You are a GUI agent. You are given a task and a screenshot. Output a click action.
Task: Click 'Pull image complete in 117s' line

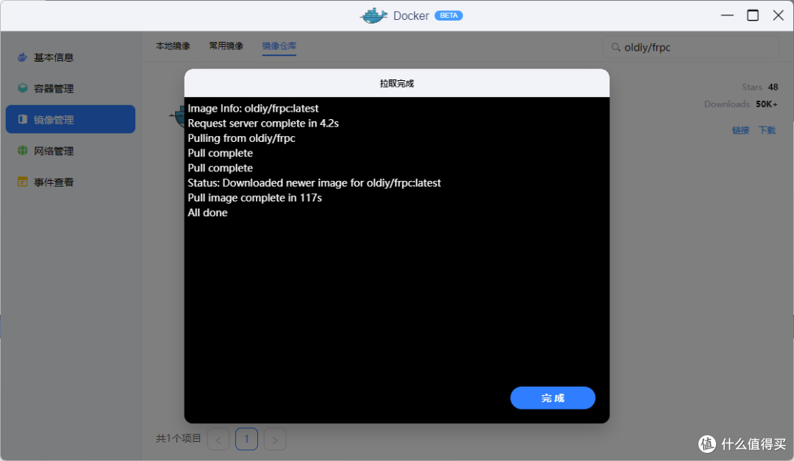click(254, 198)
